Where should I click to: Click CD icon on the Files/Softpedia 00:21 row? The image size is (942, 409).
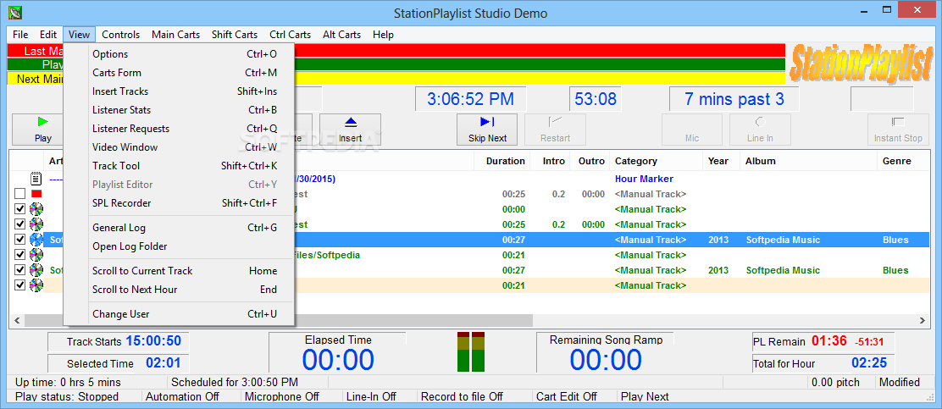36,255
